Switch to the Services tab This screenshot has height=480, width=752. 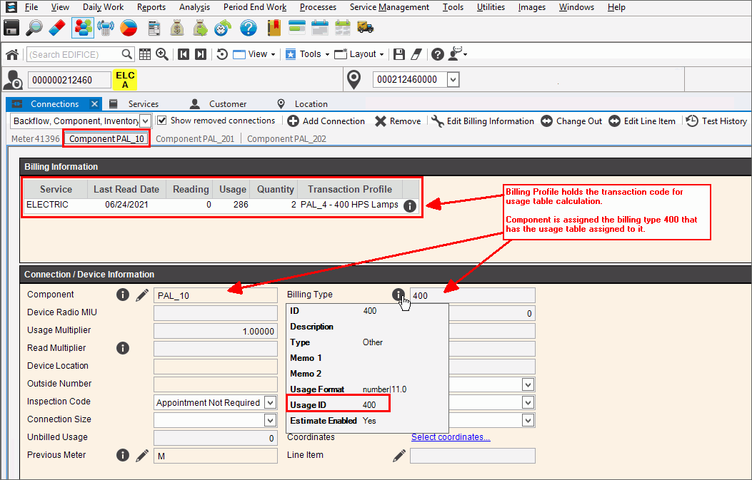143,104
